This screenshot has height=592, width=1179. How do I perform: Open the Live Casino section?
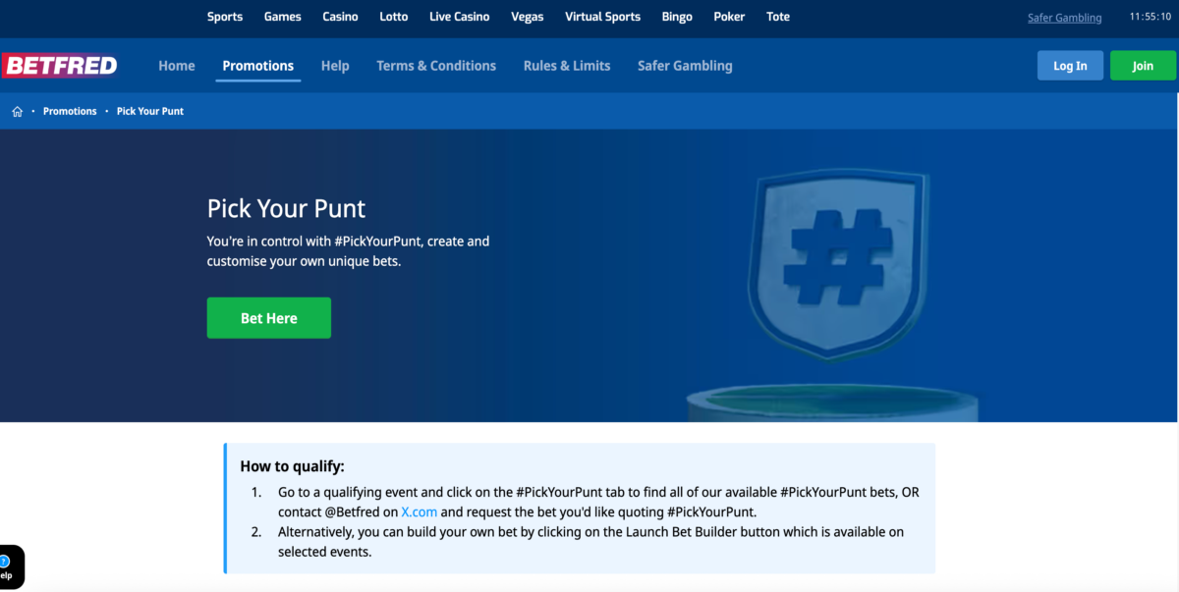(460, 17)
